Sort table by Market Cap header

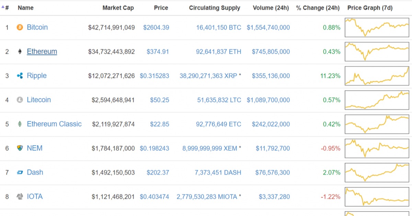[x=118, y=8]
